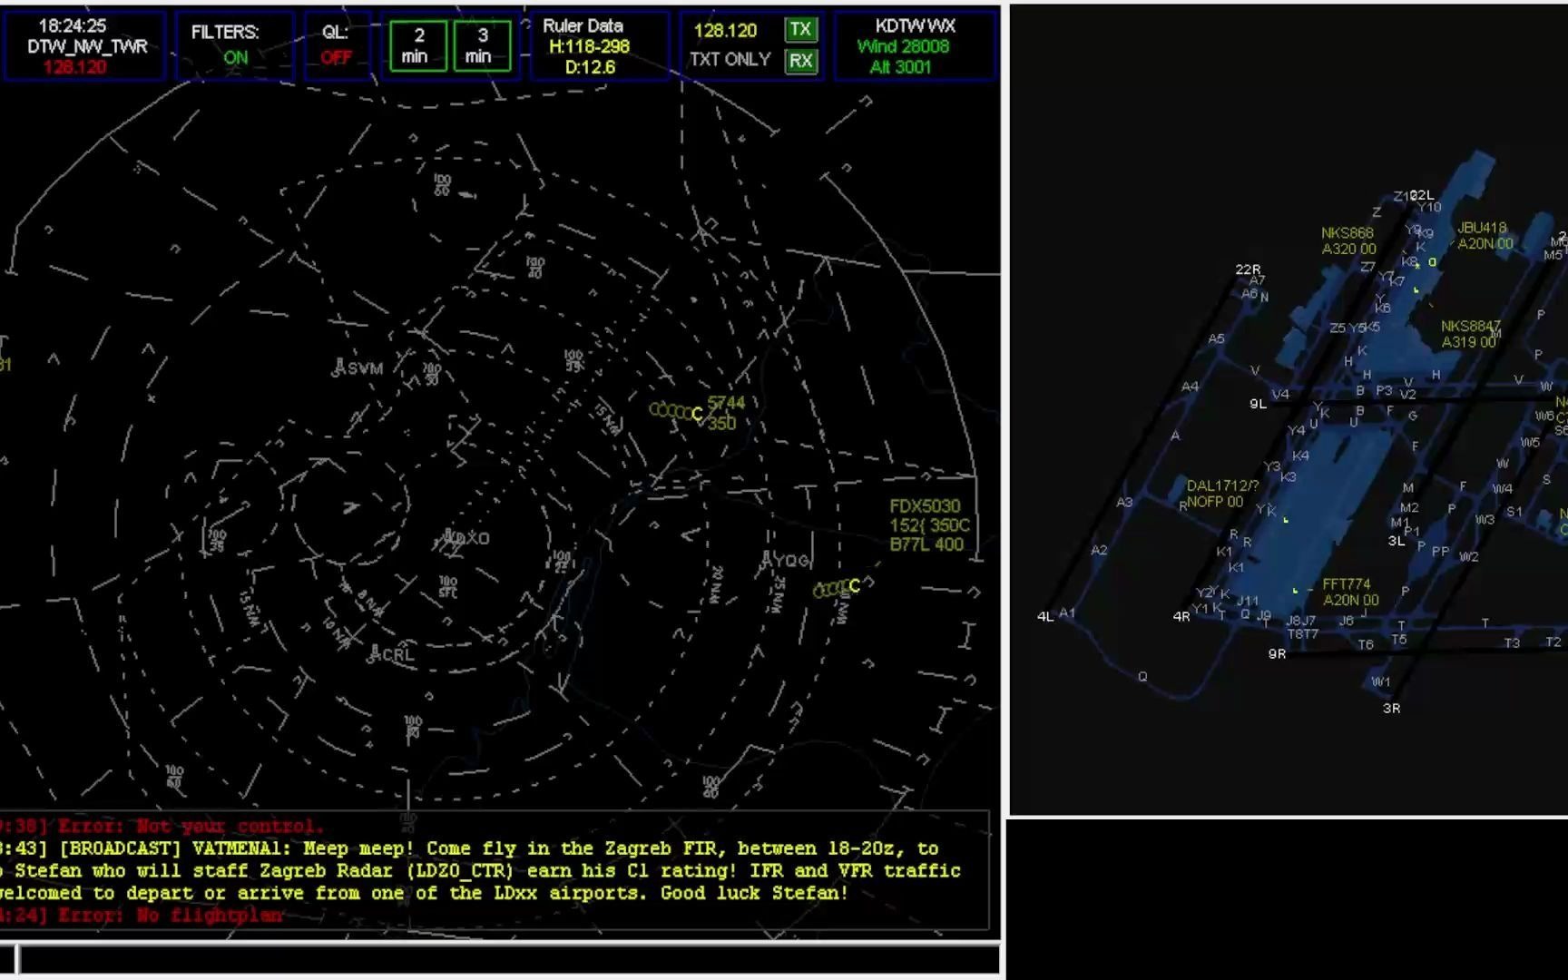The width and height of the screenshot is (1568, 980).
Task: Click runway label 22R on ground map
Action: tap(1248, 269)
